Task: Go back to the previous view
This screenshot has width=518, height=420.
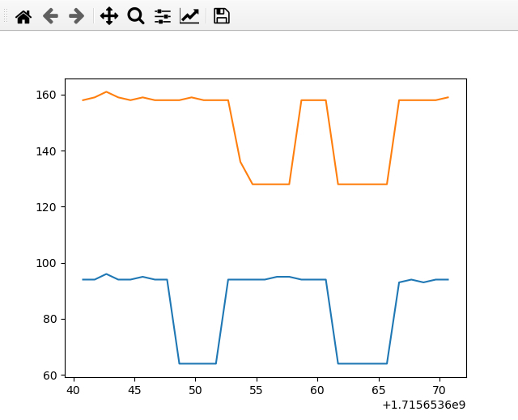Action: pyautogui.click(x=50, y=15)
